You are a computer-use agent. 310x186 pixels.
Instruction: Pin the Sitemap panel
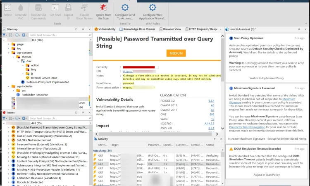(83, 29)
